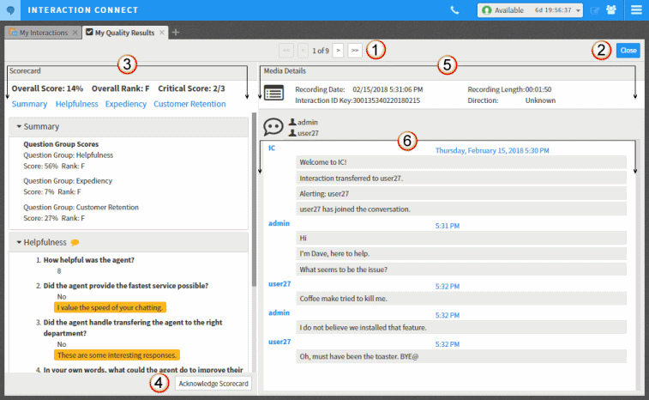Click the chat bubble conversation icon
This screenshot has height=400, width=649.
click(273, 127)
